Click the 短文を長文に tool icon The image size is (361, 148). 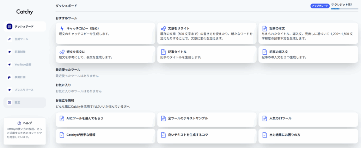(62, 52)
